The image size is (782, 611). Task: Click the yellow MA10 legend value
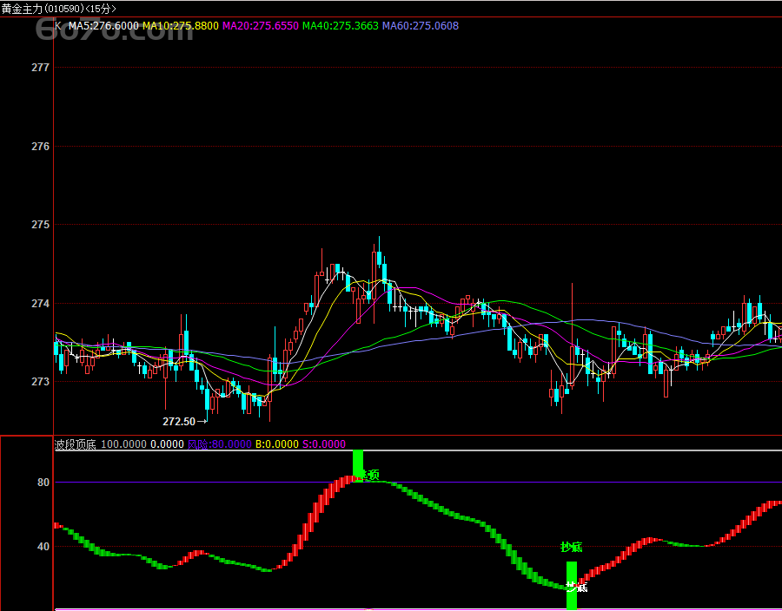(180, 26)
